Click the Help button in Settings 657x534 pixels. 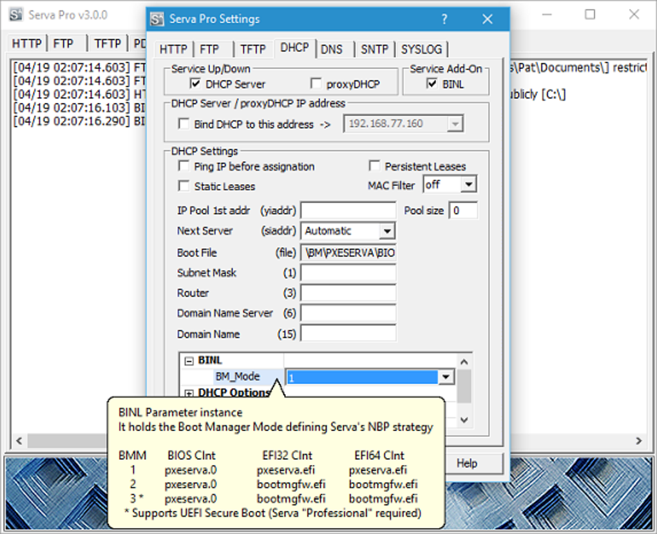(467, 463)
